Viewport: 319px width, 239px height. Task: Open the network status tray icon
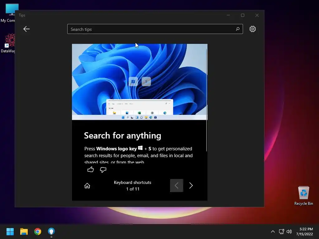(x=281, y=232)
